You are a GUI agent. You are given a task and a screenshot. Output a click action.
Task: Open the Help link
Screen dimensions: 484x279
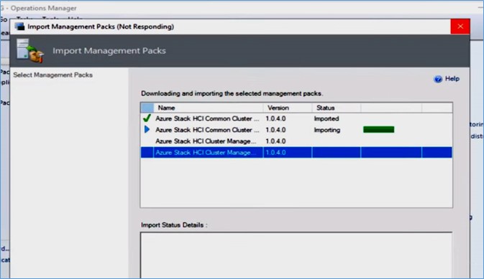coord(452,79)
